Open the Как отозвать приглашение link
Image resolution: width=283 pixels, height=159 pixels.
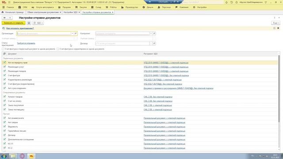pyautogui.click(x=20, y=28)
